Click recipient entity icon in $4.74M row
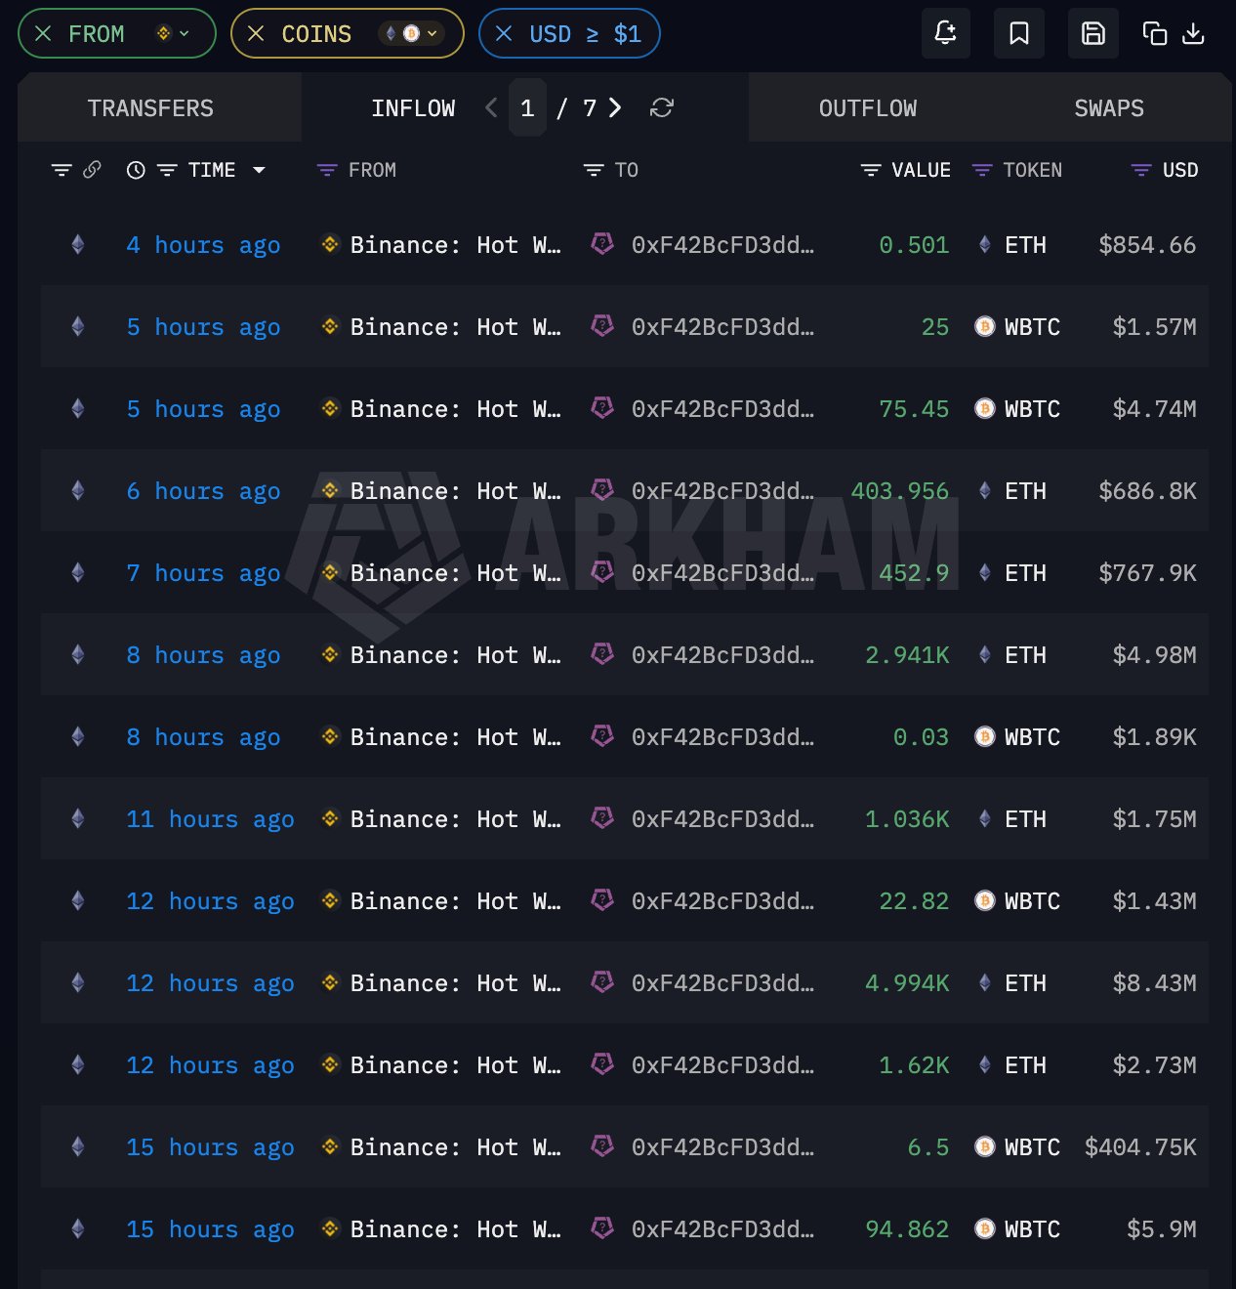The height and width of the screenshot is (1289, 1236). pyautogui.click(x=602, y=408)
